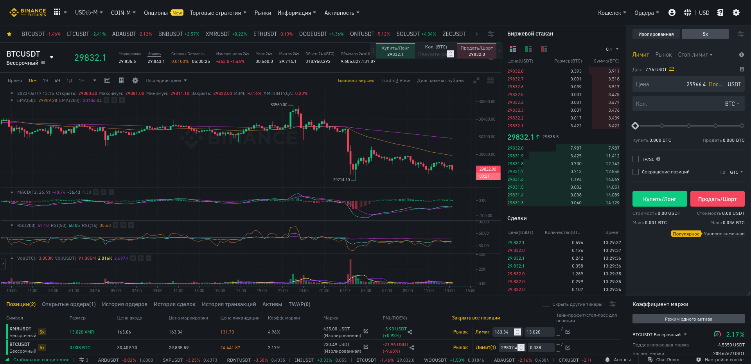This screenshot has height=364, width=751.
Task: Open the Последняя цена dropdown
Action: click(x=166, y=80)
